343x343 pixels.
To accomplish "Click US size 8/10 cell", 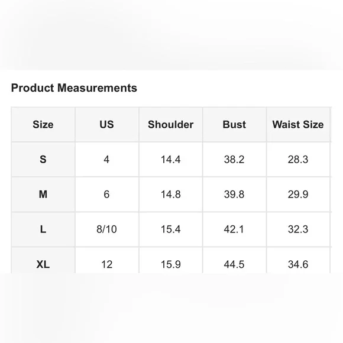I will click(107, 229).
